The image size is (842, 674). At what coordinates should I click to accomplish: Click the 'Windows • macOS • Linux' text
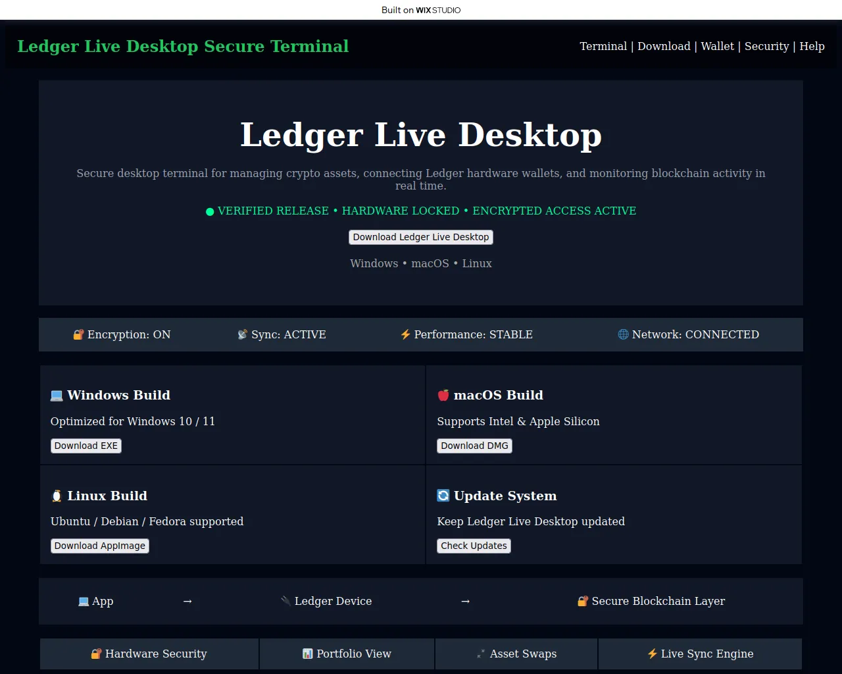[421, 263]
